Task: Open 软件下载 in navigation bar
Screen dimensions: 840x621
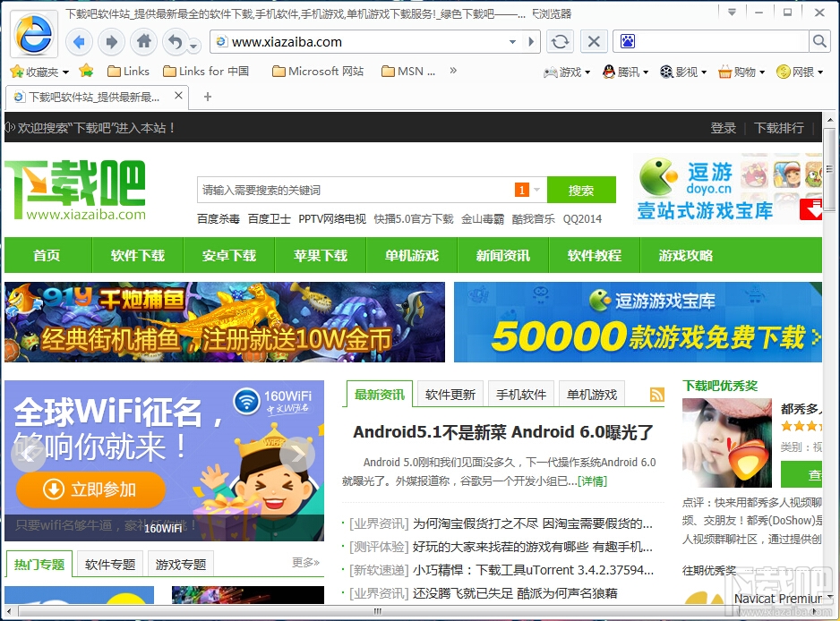Action: [138, 255]
